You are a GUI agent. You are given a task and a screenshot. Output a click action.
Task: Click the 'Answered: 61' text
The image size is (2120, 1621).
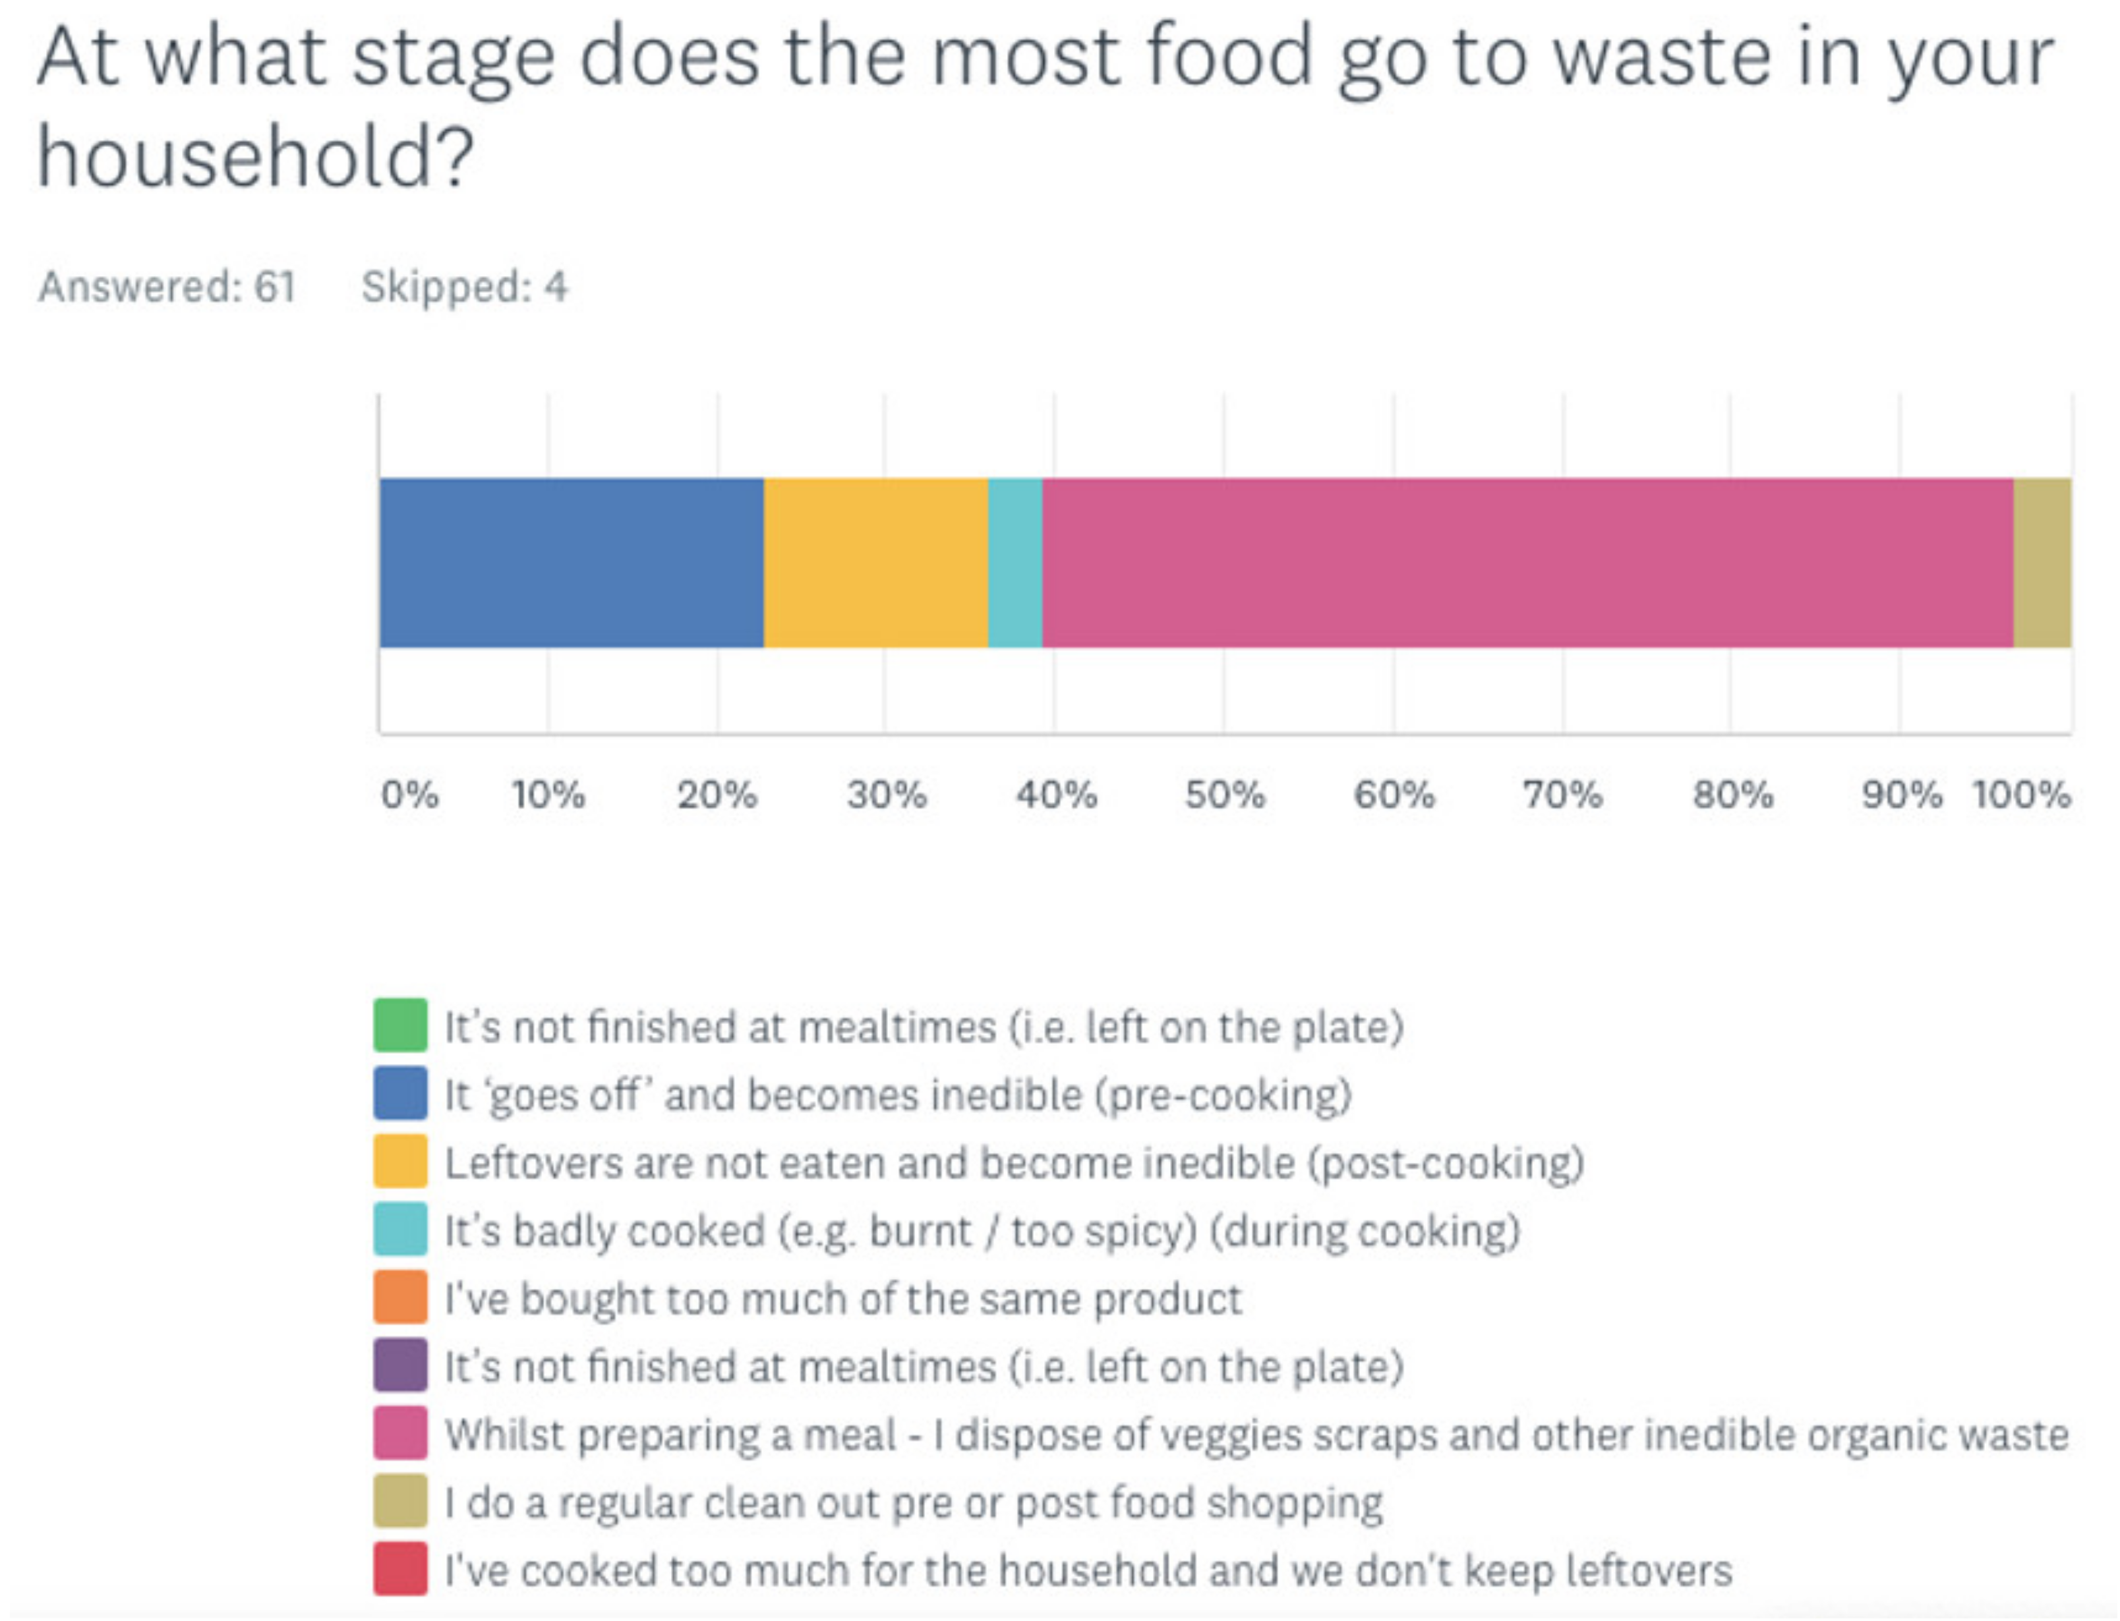[x=167, y=287]
